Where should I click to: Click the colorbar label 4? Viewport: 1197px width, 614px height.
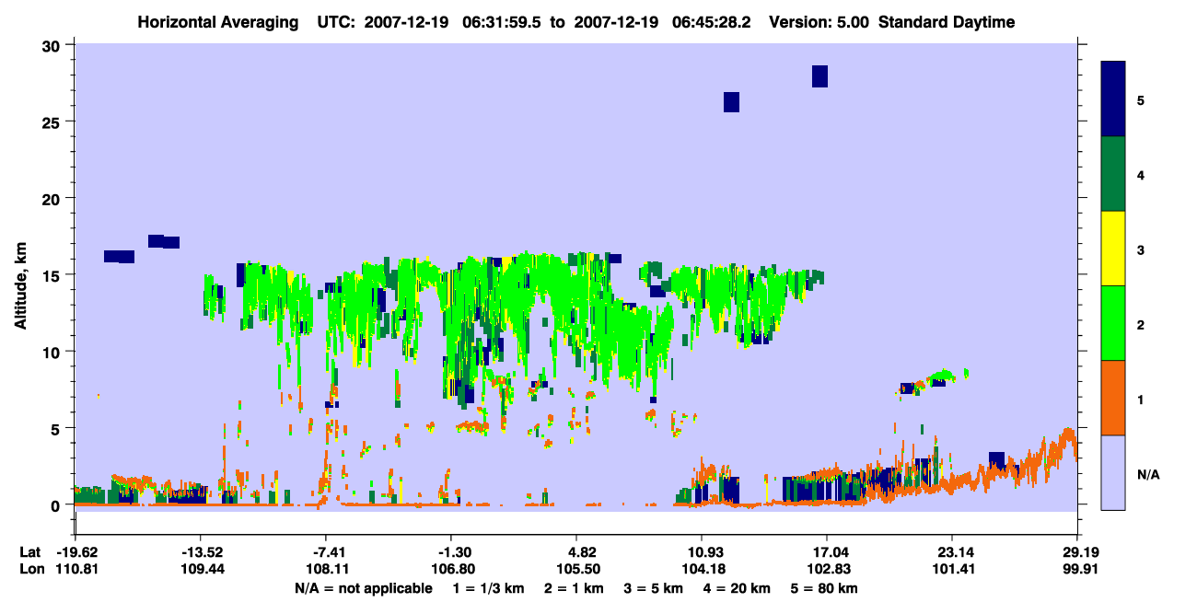pyautogui.click(x=1141, y=174)
